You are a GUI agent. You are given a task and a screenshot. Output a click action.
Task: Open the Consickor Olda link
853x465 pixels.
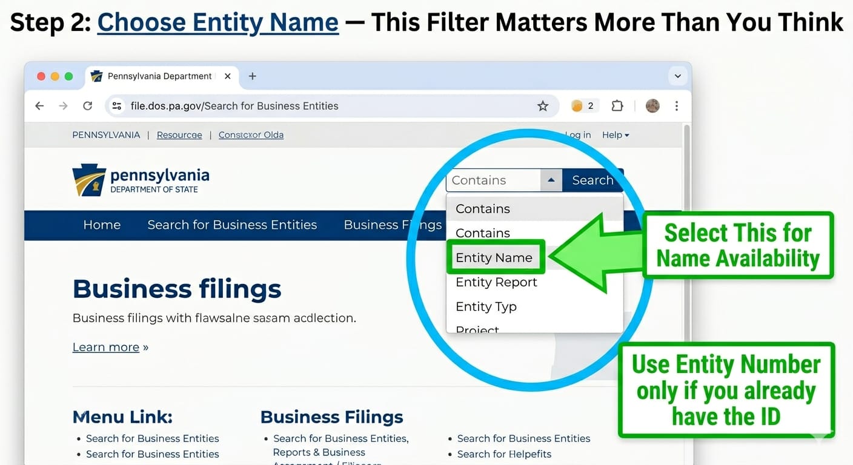(251, 135)
